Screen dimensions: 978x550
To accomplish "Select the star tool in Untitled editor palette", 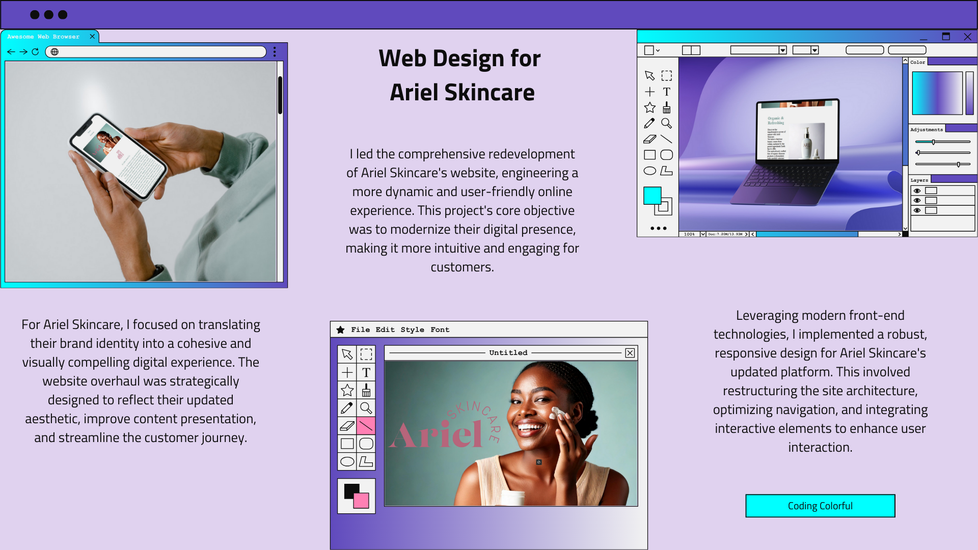I will coord(347,390).
